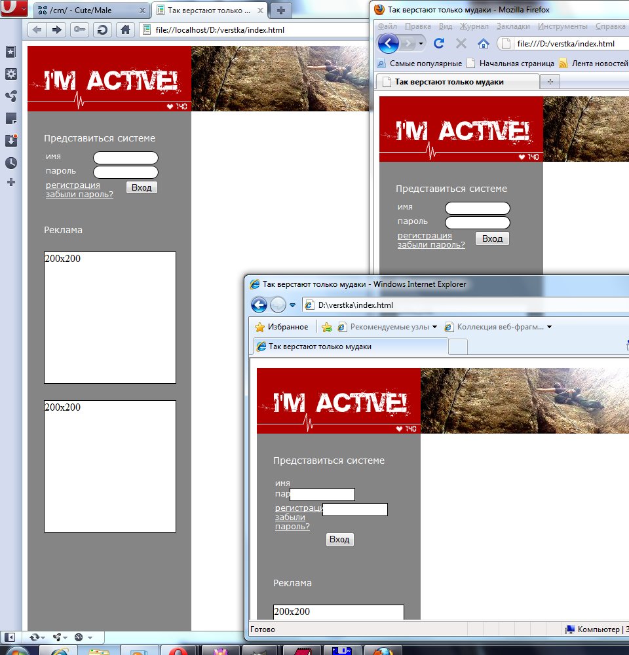Close the /cm/ - Cute/Male tab
Viewport: 629px width, 655px height.
click(142, 10)
